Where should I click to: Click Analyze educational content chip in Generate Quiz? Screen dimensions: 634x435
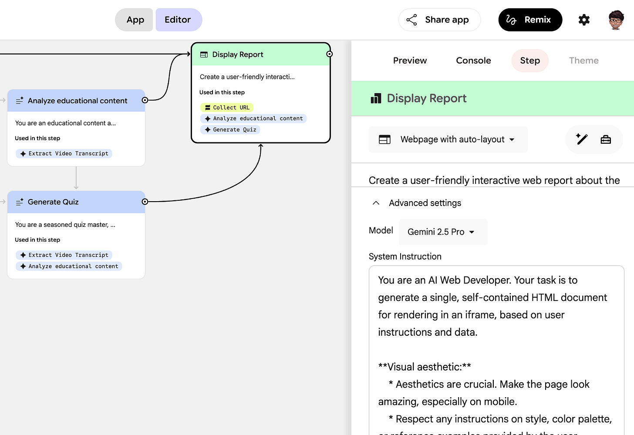tap(69, 266)
